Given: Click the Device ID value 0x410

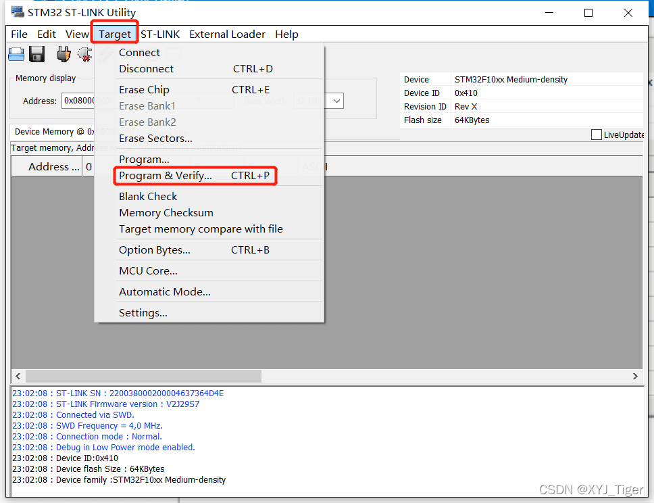Looking at the screenshot, I should click(x=466, y=93).
